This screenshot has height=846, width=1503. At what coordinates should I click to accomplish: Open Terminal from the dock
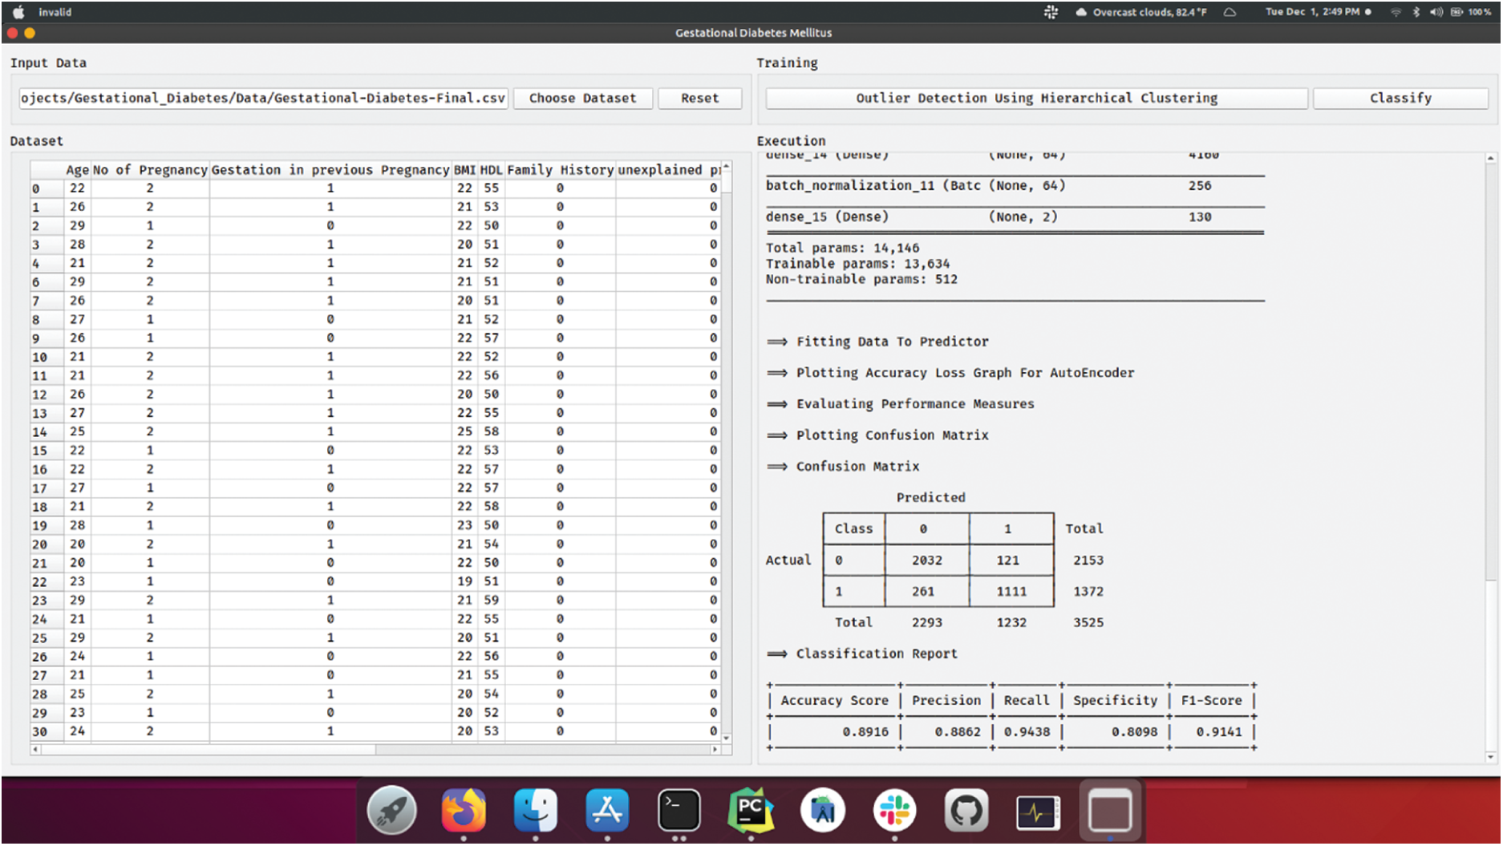pos(679,811)
